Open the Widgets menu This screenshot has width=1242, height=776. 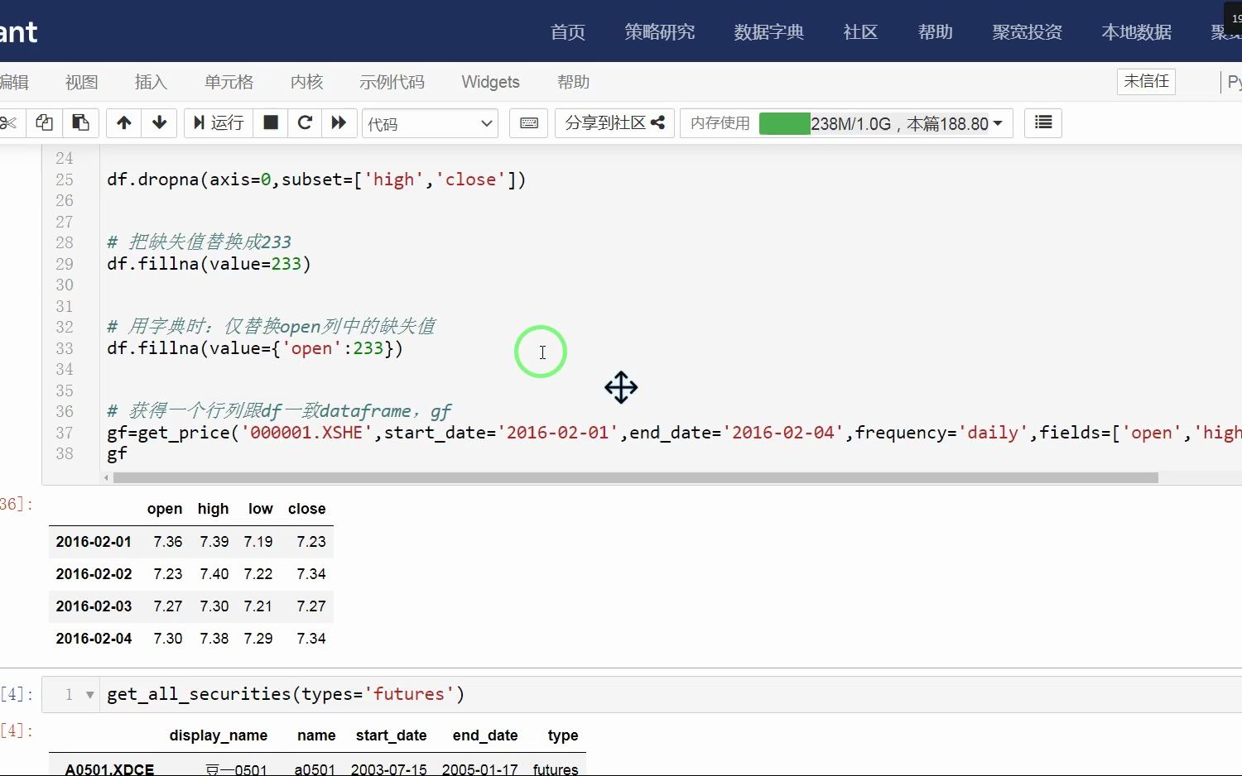click(490, 82)
